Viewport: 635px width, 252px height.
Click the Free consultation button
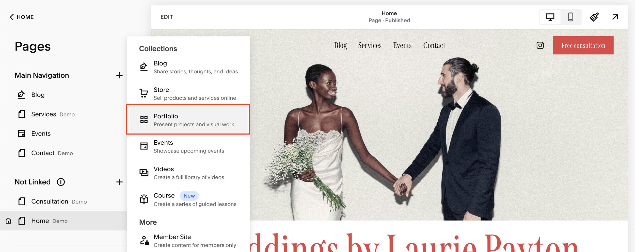click(583, 45)
